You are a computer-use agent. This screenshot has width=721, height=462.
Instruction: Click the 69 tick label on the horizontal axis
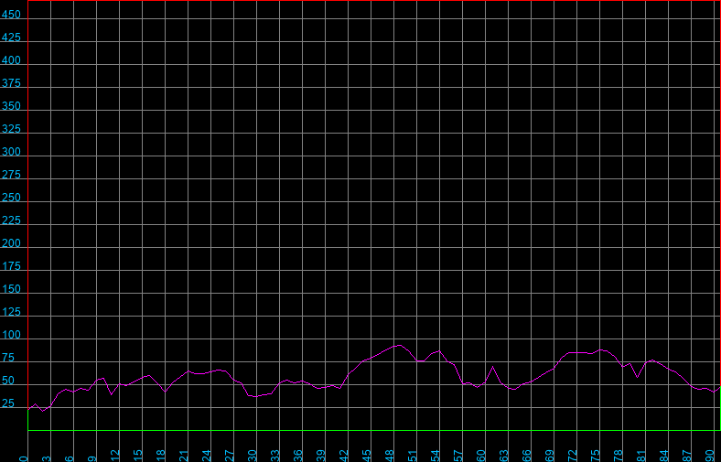click(x=550, y=456)
